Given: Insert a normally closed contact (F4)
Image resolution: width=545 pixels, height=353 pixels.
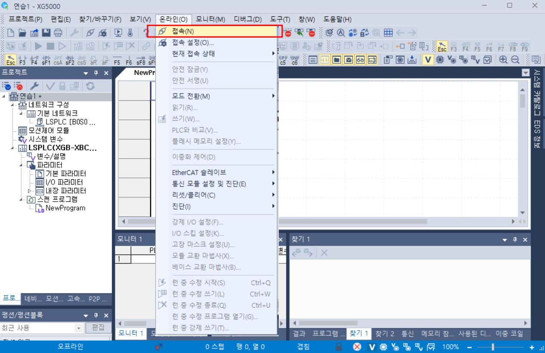Looking at the screenshot, I should click(x=34, y=60).
